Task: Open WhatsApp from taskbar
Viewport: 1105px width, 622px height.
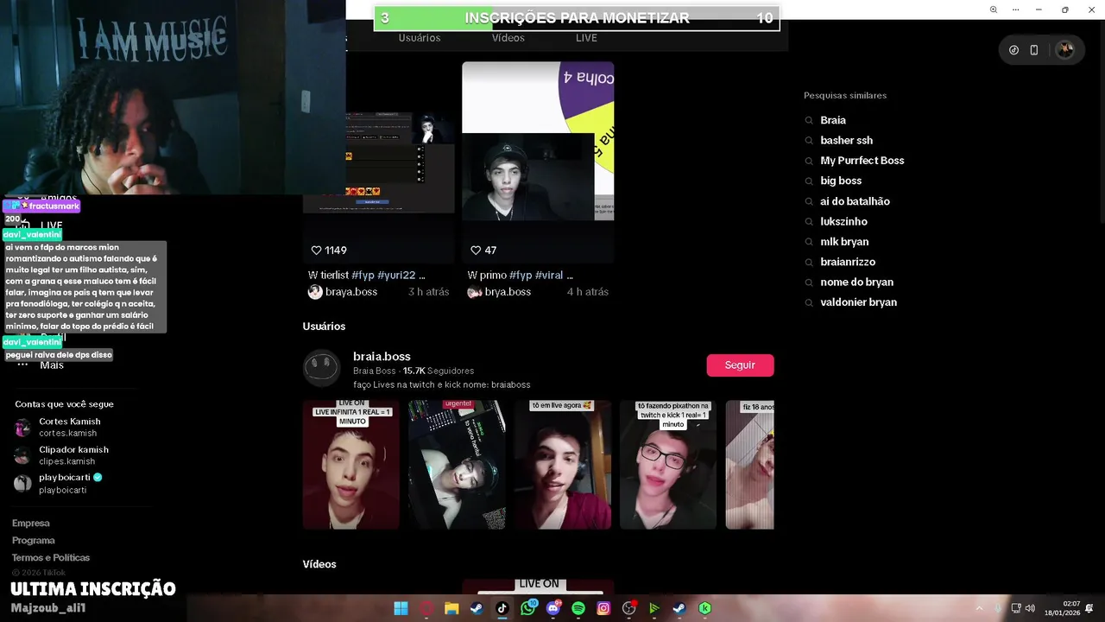Action: [528, 608]
